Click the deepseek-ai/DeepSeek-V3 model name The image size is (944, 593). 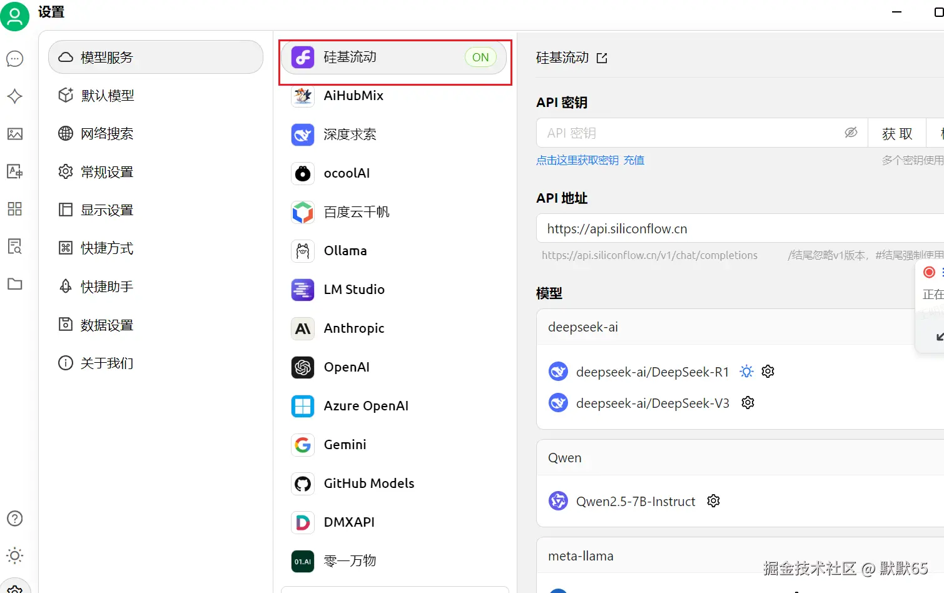(x=652, y=403)
